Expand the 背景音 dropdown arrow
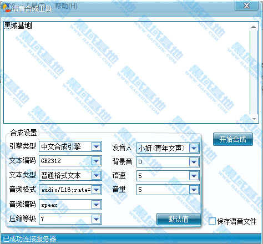263x244 pixels. coord(194,162)
